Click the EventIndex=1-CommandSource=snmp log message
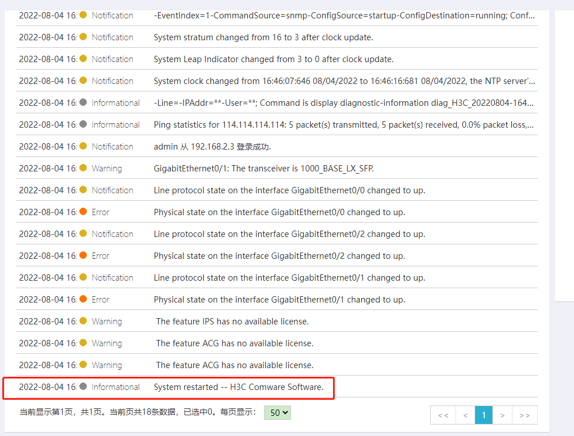This screenshot has height=436, width=574. click(344, 16)
